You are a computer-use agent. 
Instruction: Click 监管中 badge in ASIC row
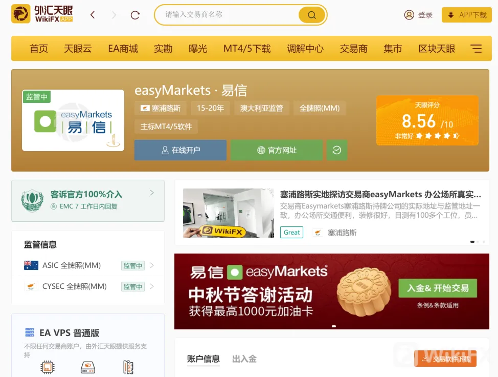[x=133, y=266]
